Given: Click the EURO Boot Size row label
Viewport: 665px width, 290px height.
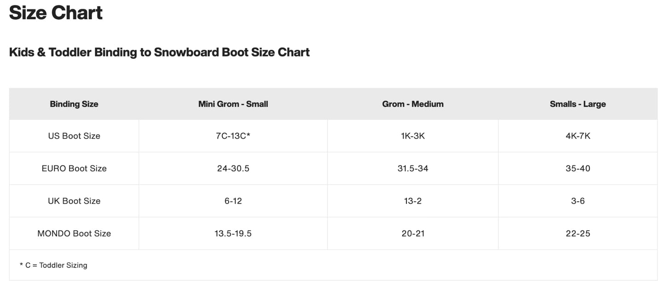Looking at the screenshot, I should coord(74,169).
